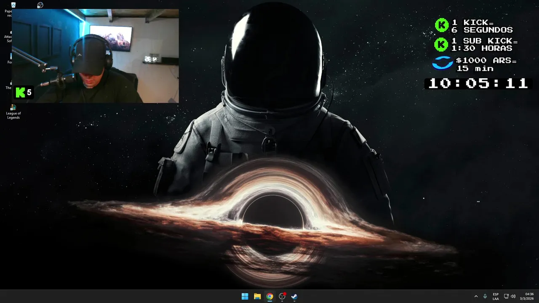This screenshot has width=539, height=303.
Task: Select the Recycle Bin desktop icon
Action: [13, 5]
